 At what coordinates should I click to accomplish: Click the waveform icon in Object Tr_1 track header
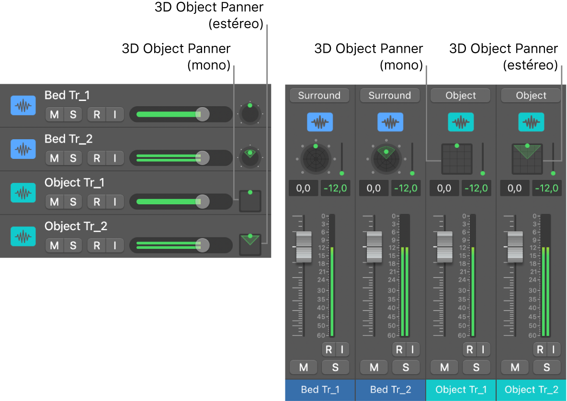(x=23, y=192)
